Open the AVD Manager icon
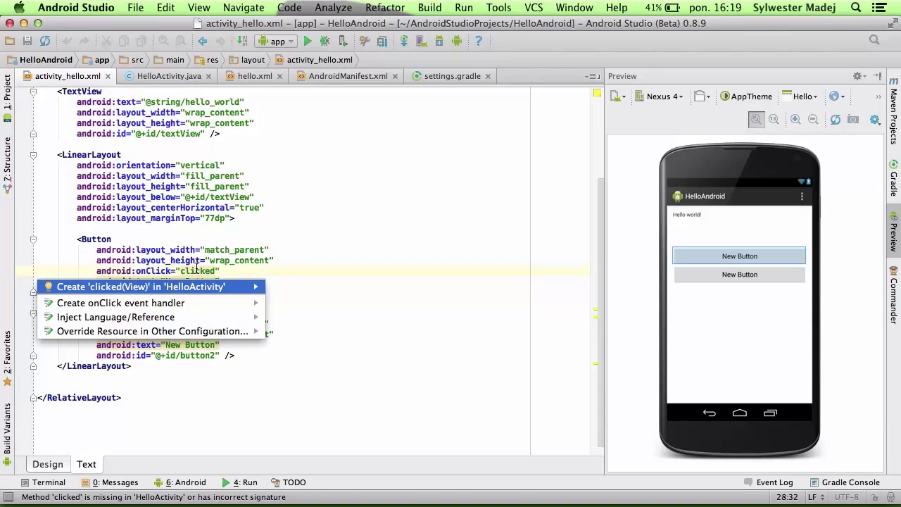The height and width of the screenshot is (507, 901). [x=422, y=41]
